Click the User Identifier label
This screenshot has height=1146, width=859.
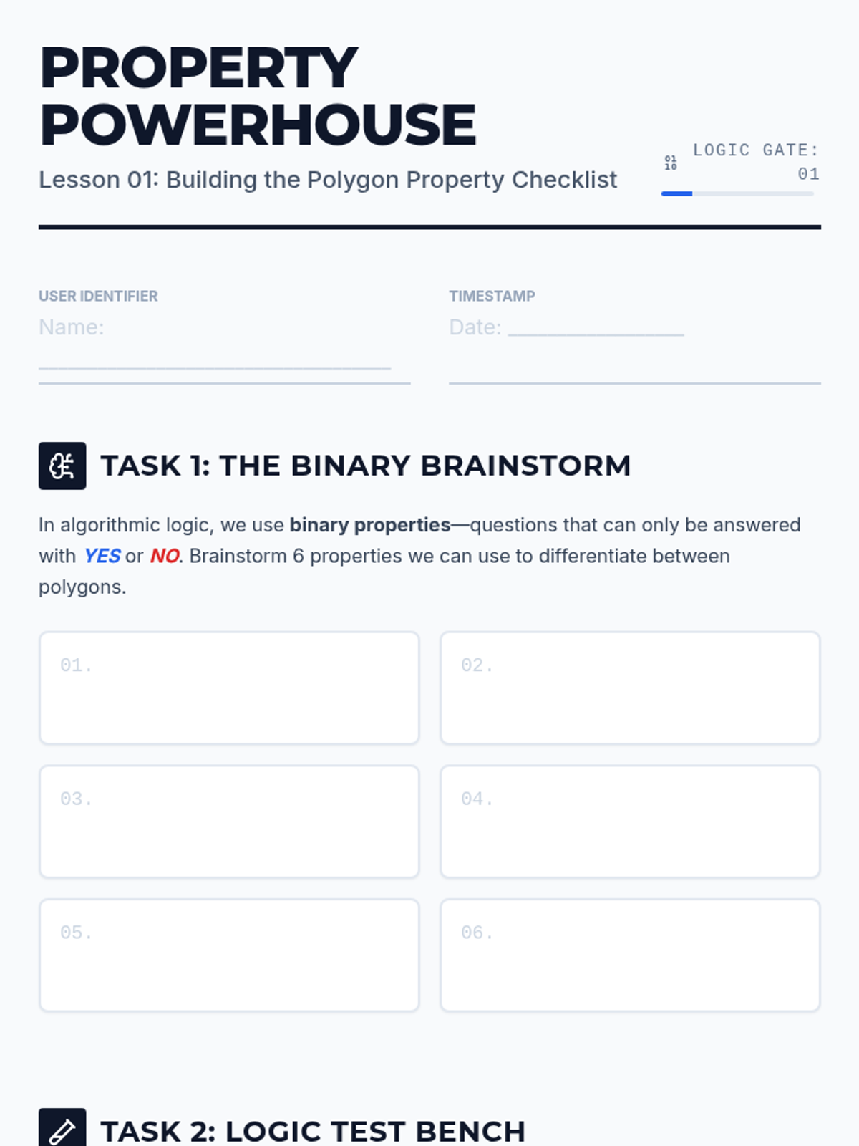click(x=98, y=296)
